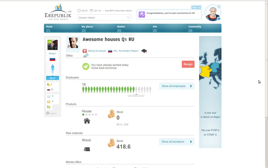Click the Russian flag in sidebar

53,59
